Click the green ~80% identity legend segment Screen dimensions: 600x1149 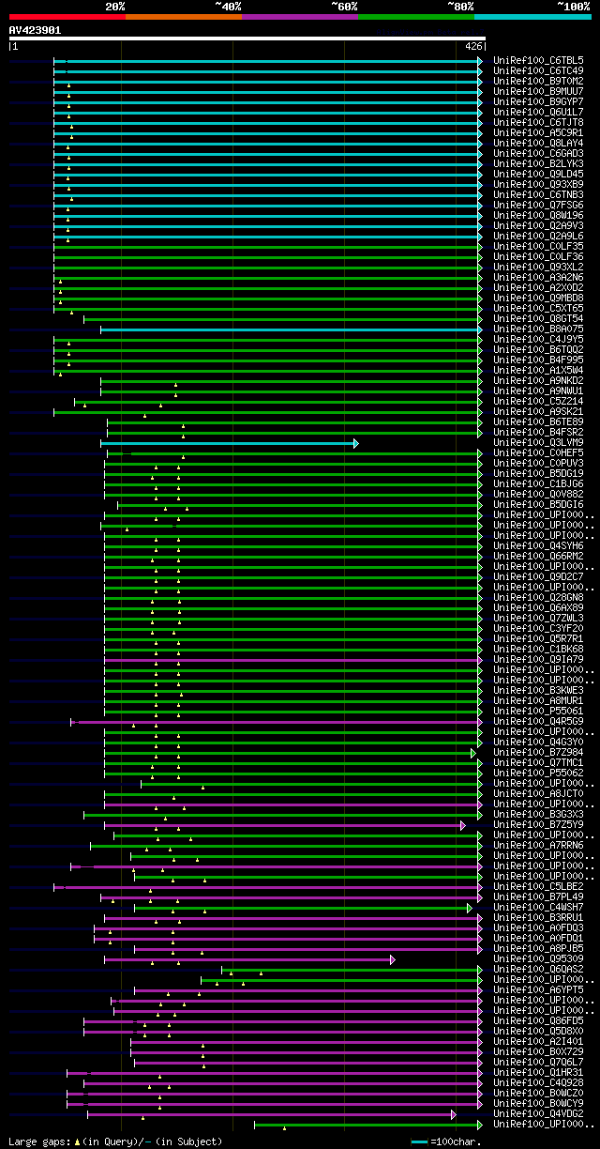click(x=415, y=17)
